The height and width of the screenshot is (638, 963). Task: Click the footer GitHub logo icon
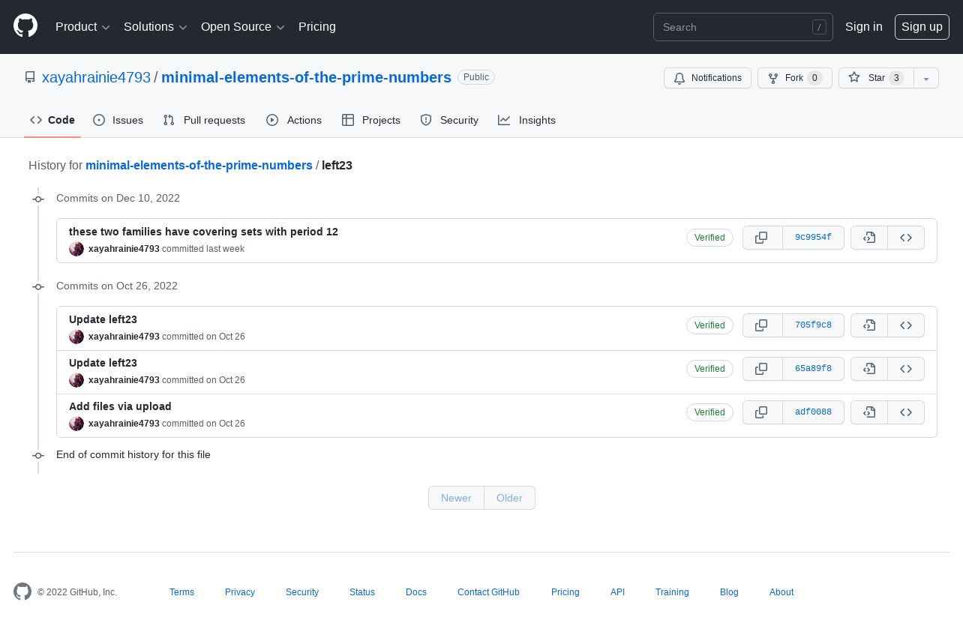pos(22,592)
